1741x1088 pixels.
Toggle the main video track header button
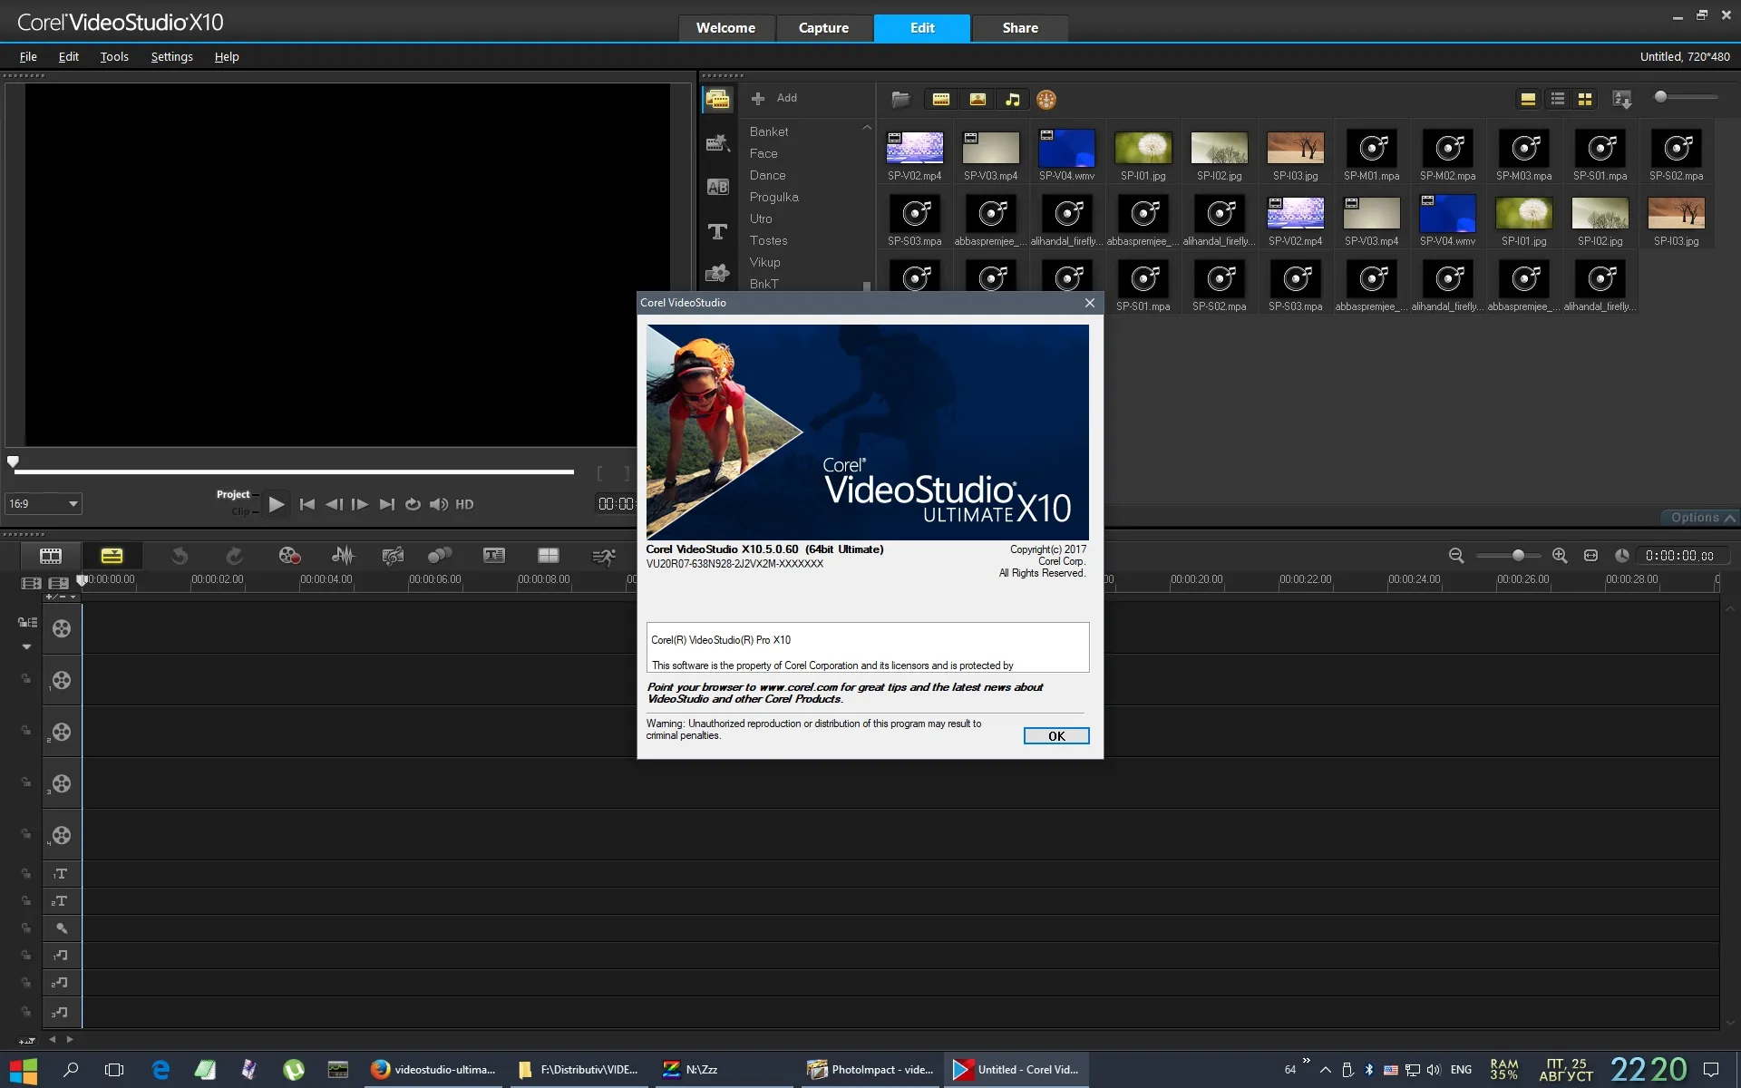point(62,628)
